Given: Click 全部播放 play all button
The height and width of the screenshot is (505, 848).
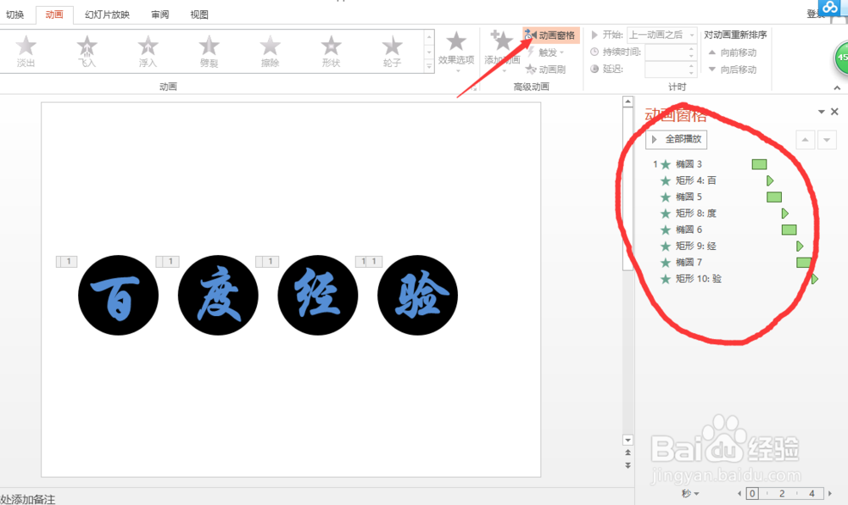Looking at the screenshot, I should pyautogui.click(x=676, y=139).
